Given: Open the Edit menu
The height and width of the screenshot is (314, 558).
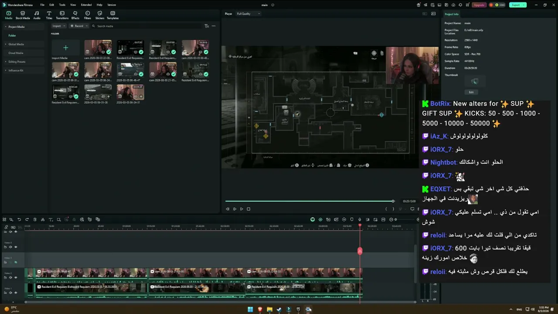Looking at the screenshot, I should pos(51,5).
